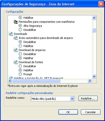Select the Downloads tree heading

(x=20, y=34)
